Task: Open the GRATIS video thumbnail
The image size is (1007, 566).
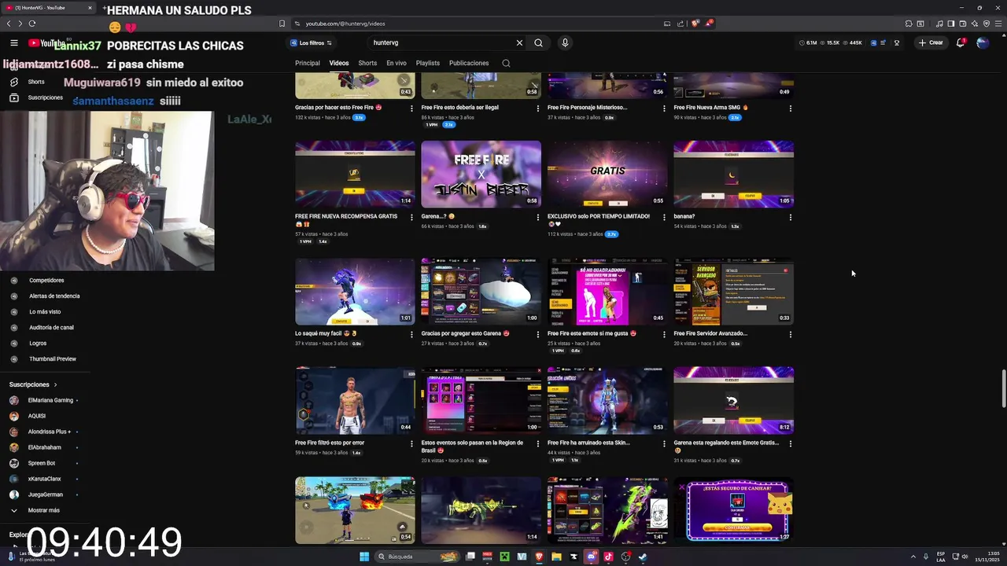Action: (x=607, y=174)
